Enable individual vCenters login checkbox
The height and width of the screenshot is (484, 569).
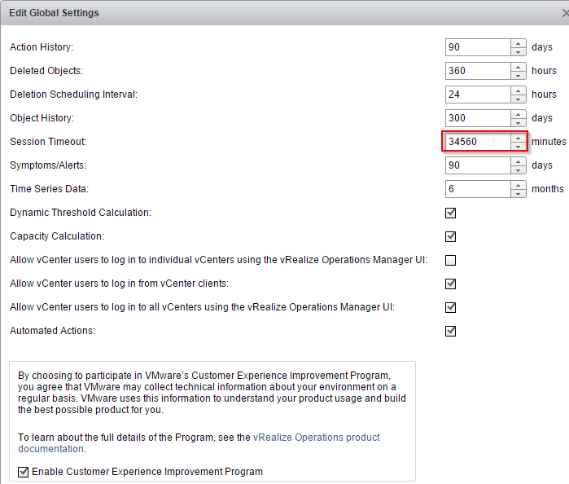point(450,260)
